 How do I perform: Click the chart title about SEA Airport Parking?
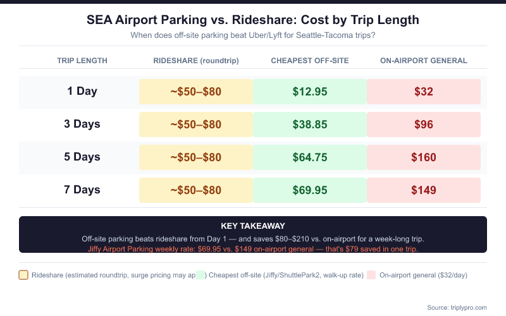coord(253,20)
